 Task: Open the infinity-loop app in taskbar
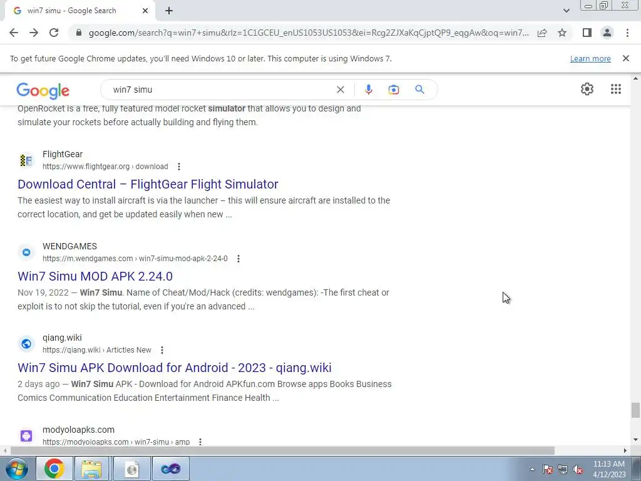(170, 468)
